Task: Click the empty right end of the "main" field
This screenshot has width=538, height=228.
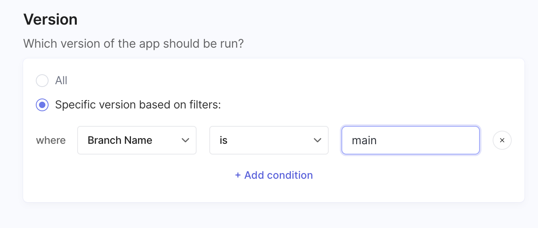Action: tap(458, 140)
